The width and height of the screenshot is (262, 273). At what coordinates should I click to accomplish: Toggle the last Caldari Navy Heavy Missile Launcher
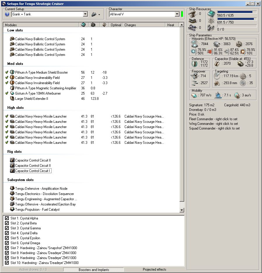pos(7,142)
